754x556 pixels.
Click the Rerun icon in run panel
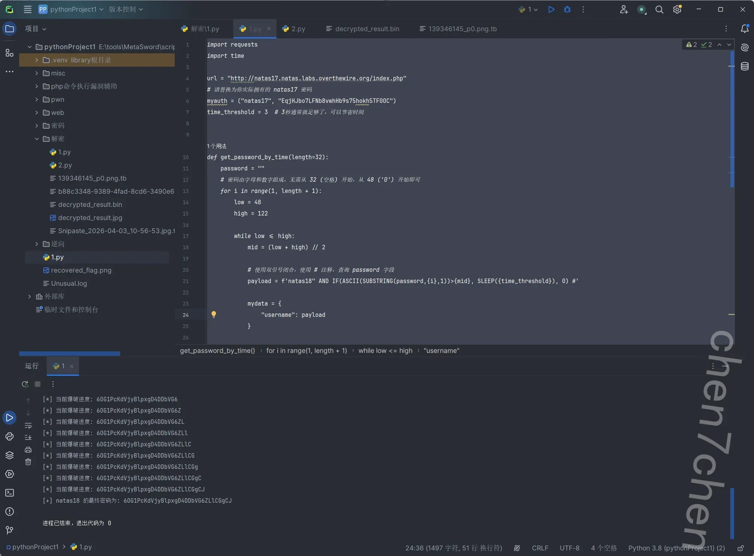click(25, 384)
